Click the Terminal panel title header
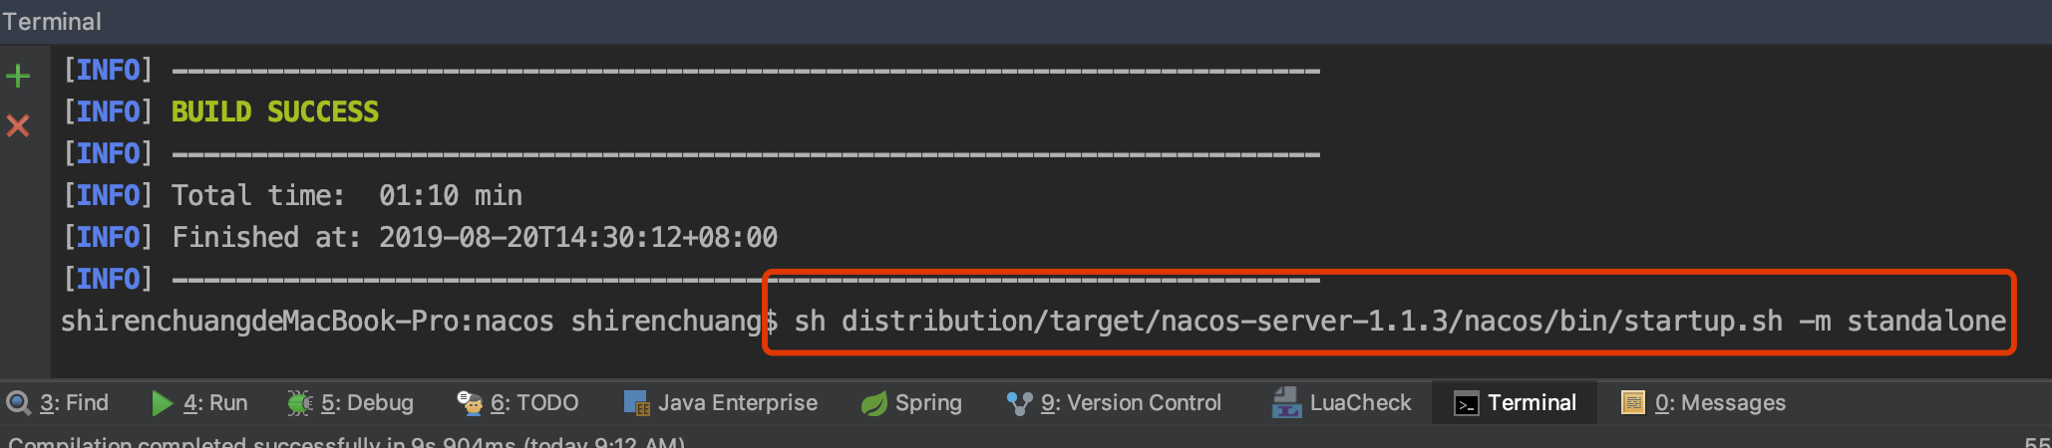 point(52,21)
